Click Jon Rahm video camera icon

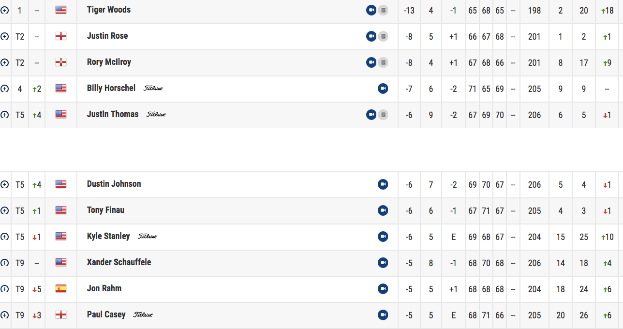coord(383,289)
